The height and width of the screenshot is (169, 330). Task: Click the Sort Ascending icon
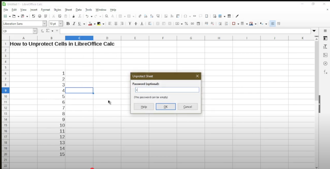click(x=146, y=16)
